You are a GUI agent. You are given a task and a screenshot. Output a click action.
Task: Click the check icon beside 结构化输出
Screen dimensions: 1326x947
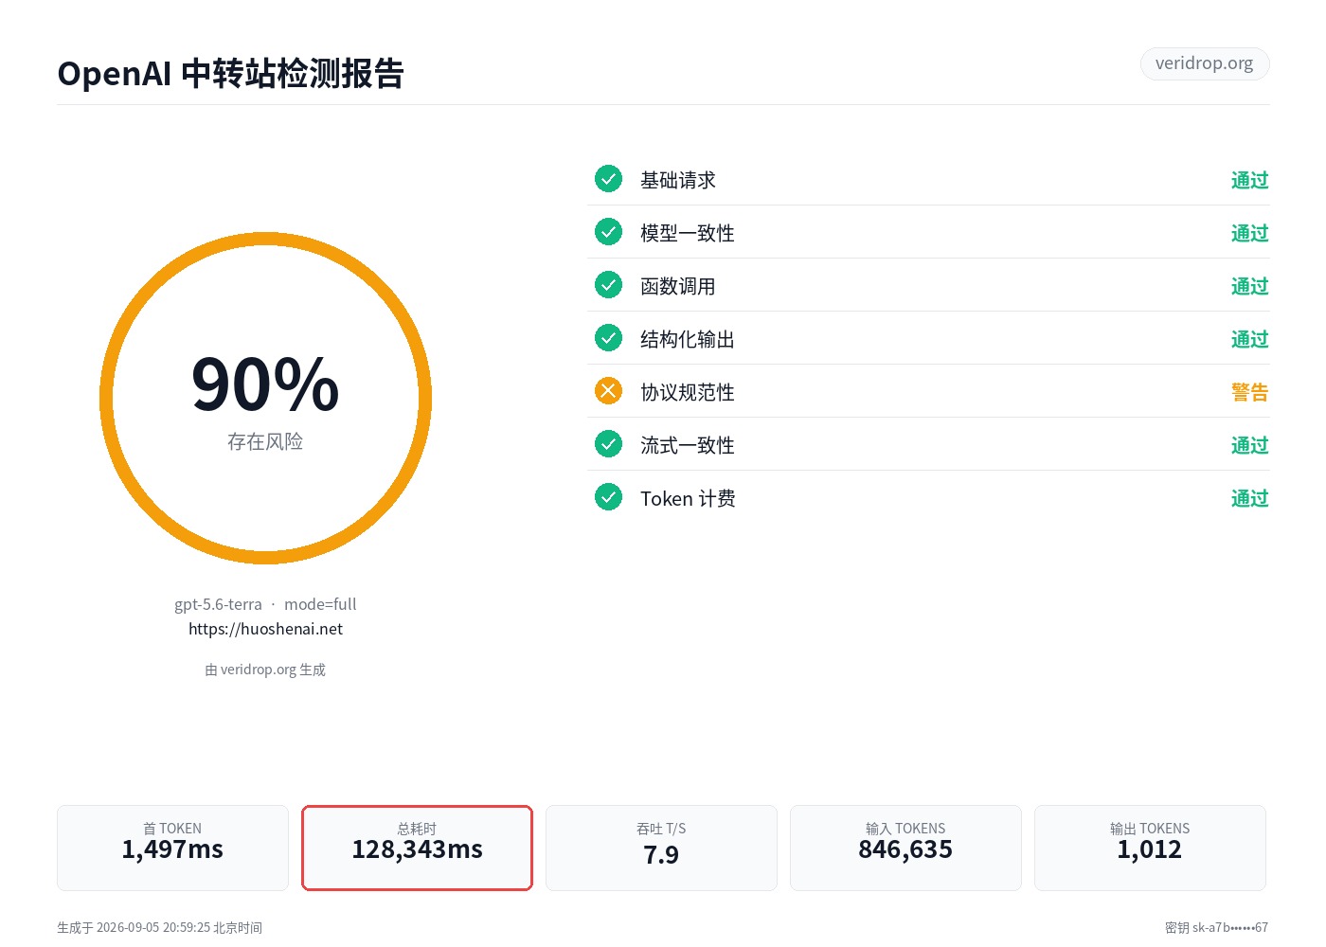[608, 338]
